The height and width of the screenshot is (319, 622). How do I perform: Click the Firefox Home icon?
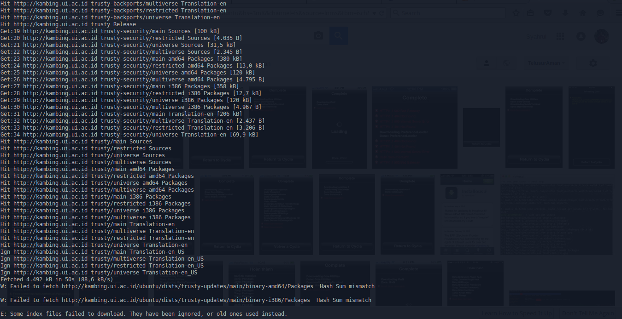point(583,13)
